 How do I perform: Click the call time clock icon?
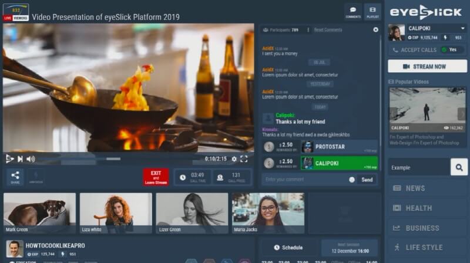[x=183, y=178]
